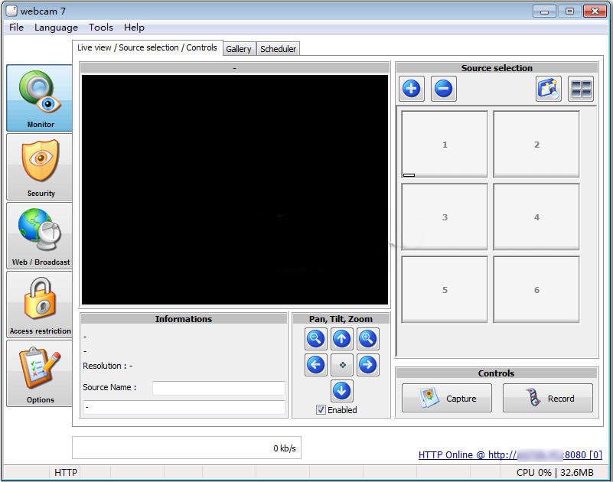
Task: Maximize the webcam 7 window
Action: pyautogui.click(x=569, y=11)
